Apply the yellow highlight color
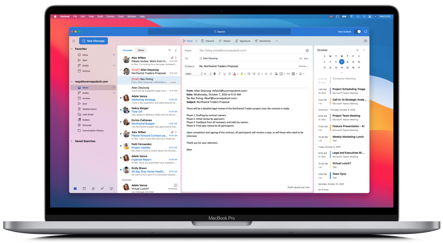This screenshot has width=443, height=243. [242, 74]
